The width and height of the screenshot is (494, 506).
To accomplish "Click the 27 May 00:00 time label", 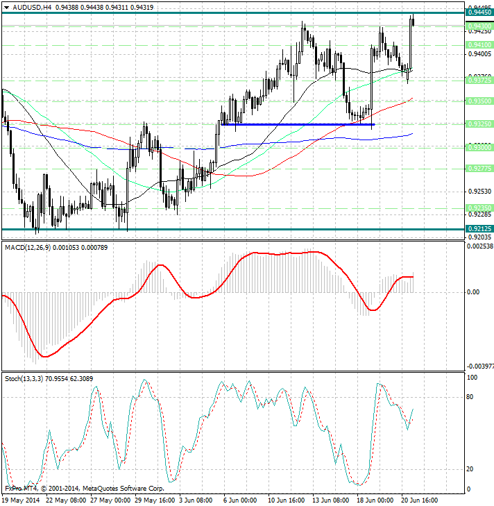I will 110,500.
